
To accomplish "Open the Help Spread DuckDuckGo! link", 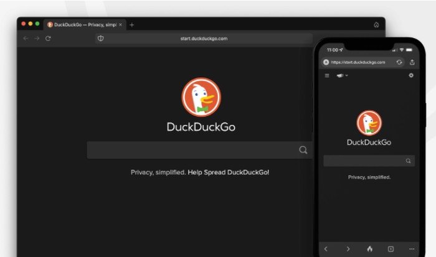I will coord(229,172).
